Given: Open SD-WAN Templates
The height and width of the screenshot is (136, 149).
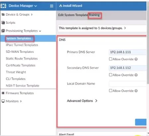Looking at the screenshot, I should pyautogui.click(x=20, y=52).
